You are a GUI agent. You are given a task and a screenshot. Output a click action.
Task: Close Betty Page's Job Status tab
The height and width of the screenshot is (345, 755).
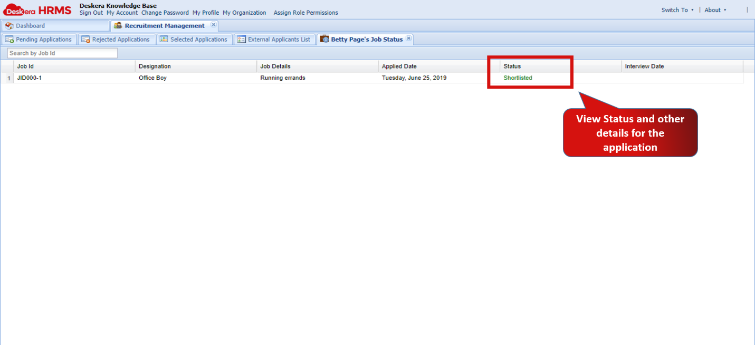click(408, 39)
